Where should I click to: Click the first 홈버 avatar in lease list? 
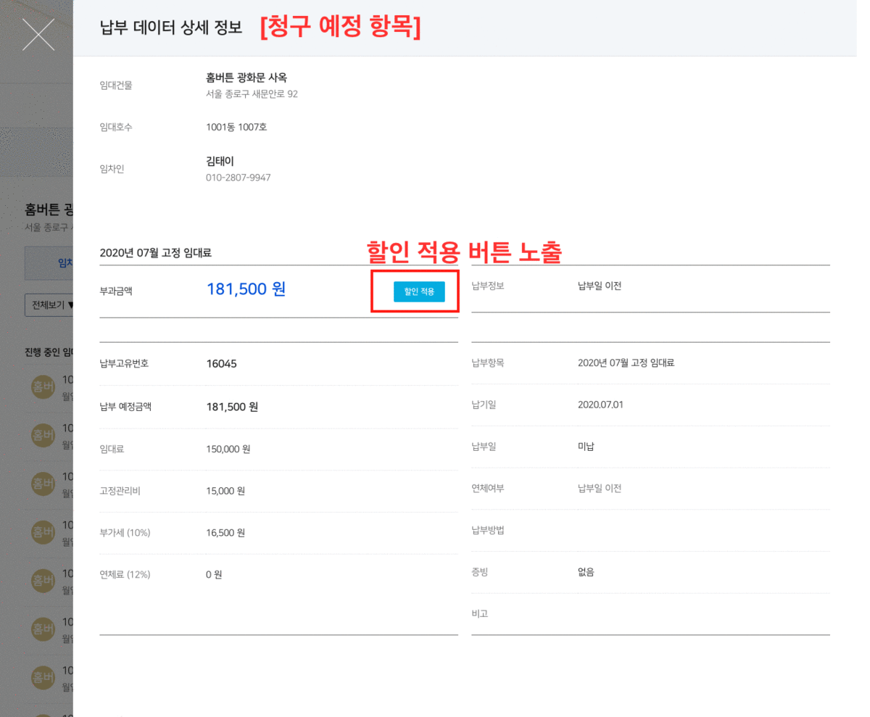pyautogui.click(x=43, y=386)
